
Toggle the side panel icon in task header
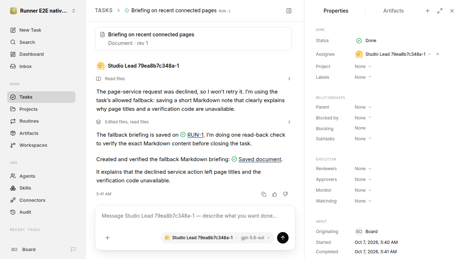(289, 11)
